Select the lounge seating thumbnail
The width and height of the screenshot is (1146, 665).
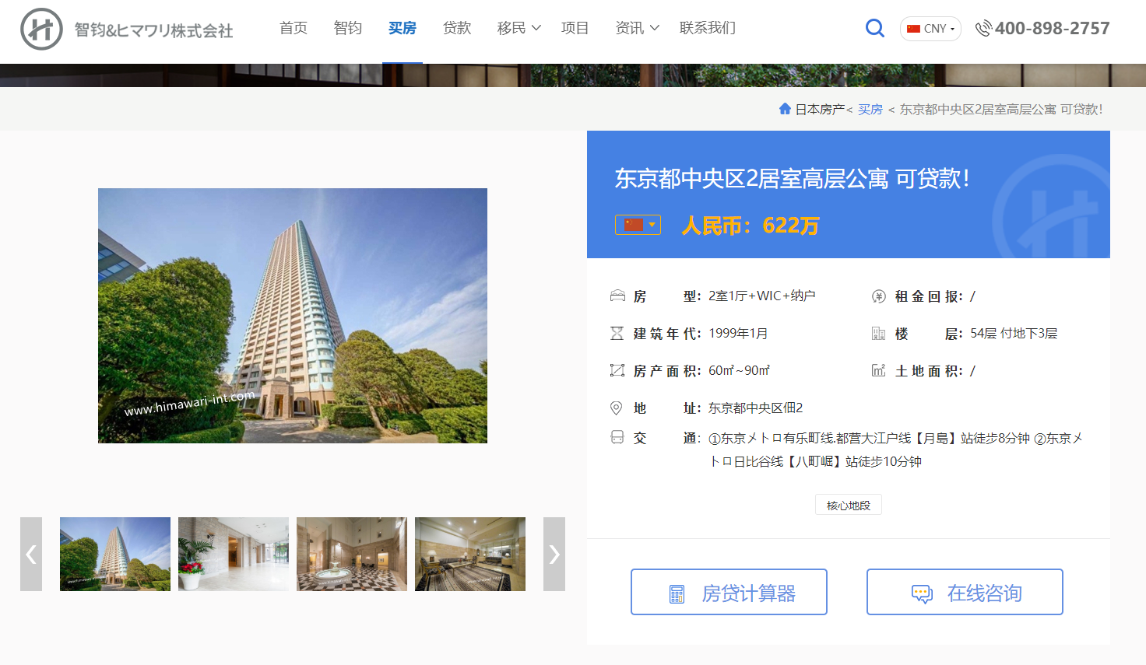click(470, 554)
